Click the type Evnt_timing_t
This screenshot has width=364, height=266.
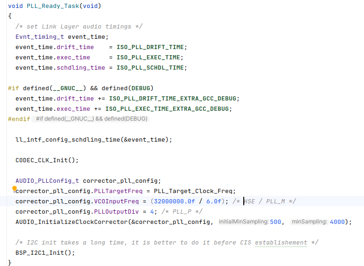click(40, 36)
